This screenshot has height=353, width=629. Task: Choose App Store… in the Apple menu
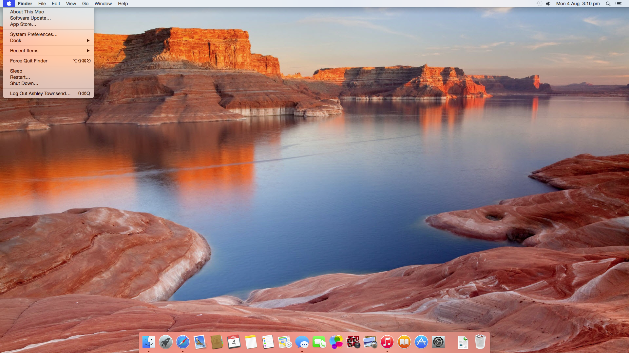[x=48, y=24]
